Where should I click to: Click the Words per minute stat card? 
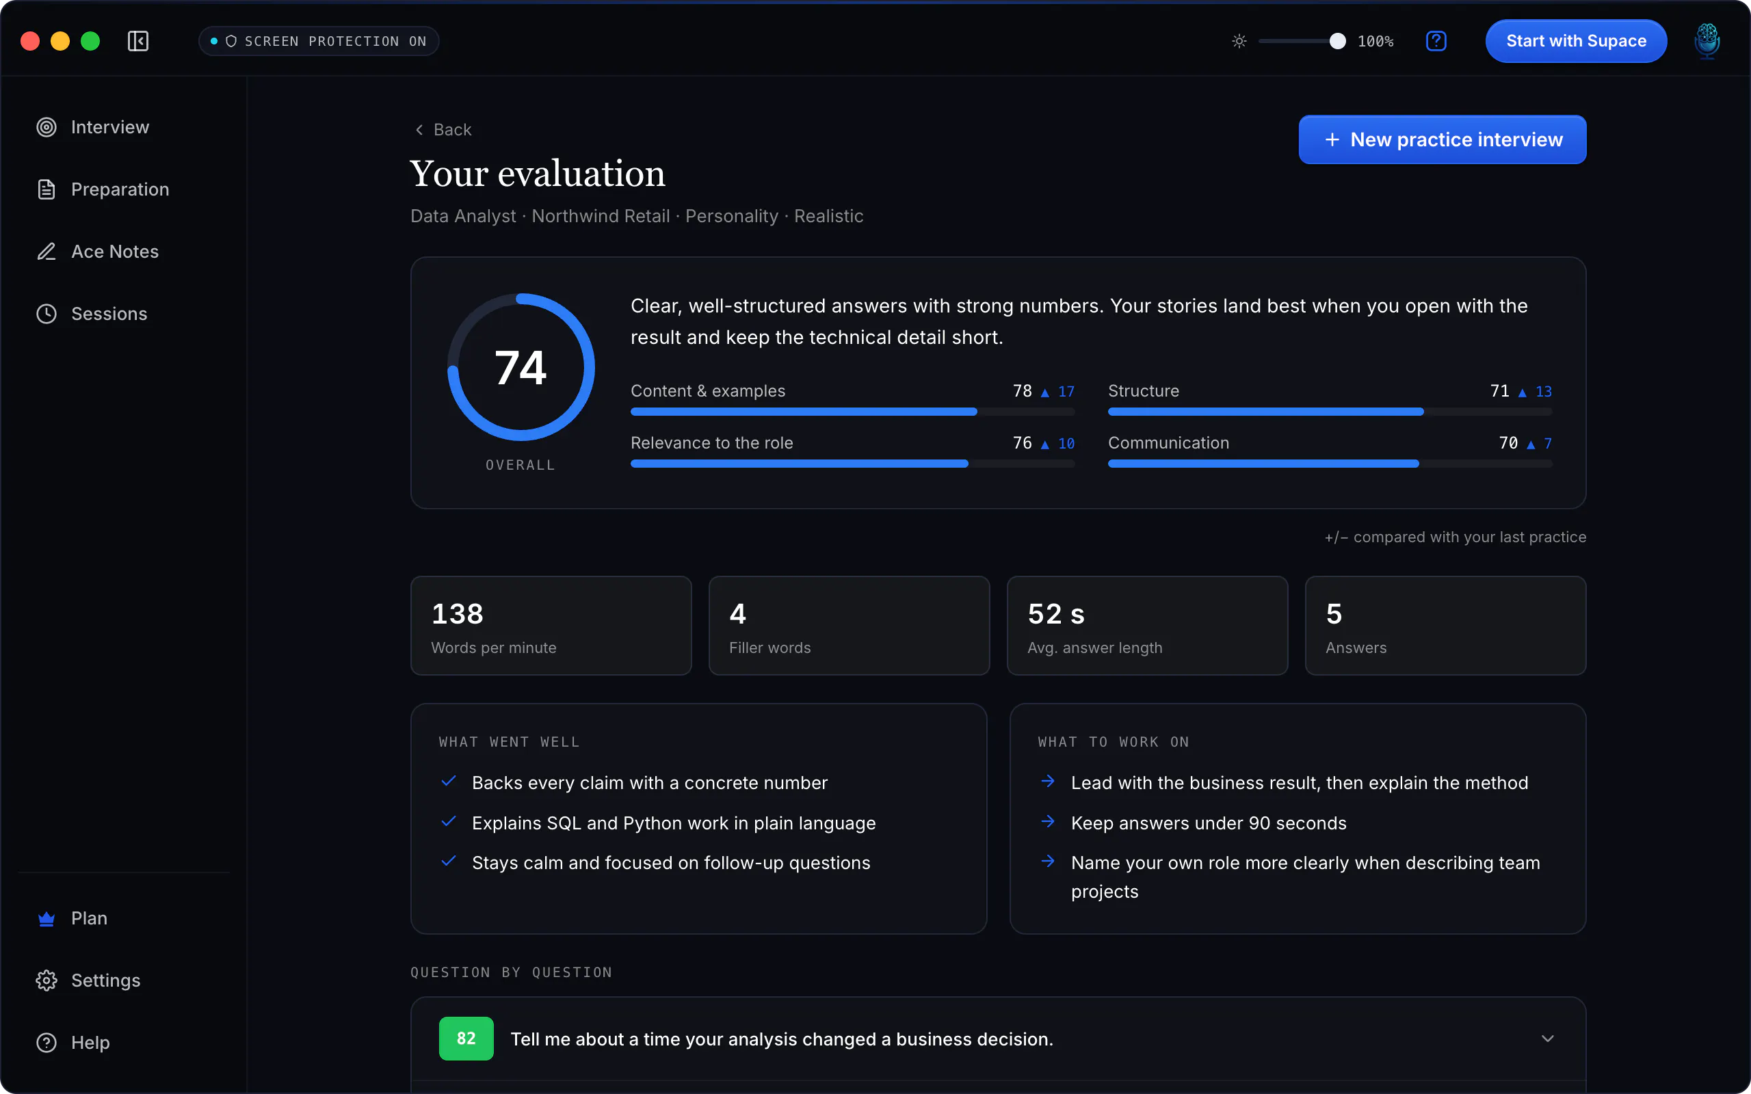(551, 626)
